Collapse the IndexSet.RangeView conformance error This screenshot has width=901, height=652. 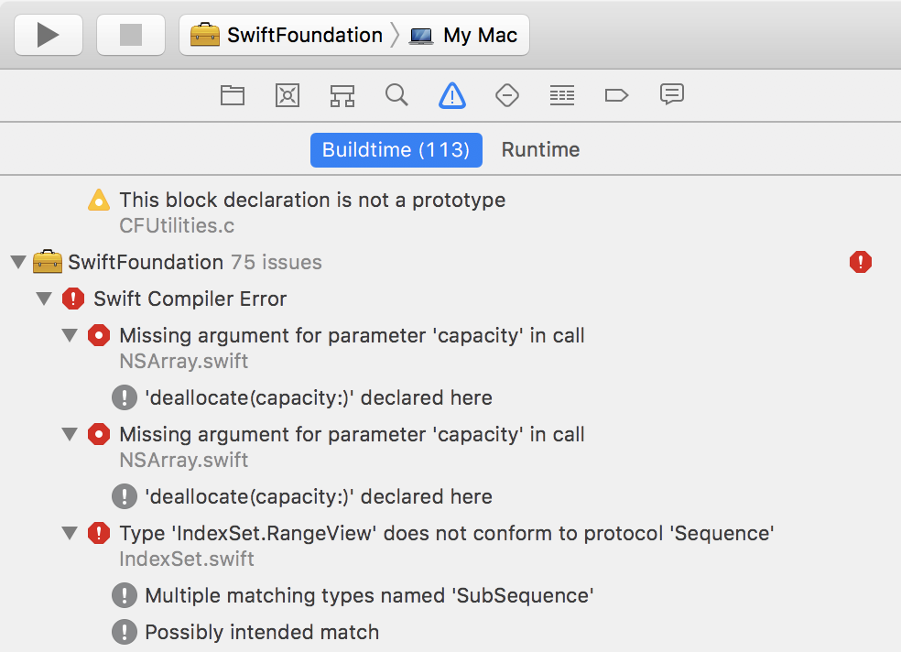[71, 533]
